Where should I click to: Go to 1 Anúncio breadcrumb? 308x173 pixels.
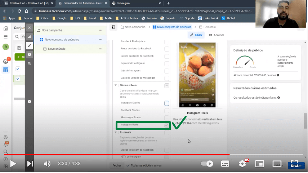coord(207,27)
